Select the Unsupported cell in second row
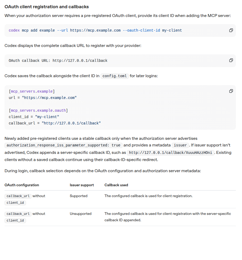 coord(81,214)
